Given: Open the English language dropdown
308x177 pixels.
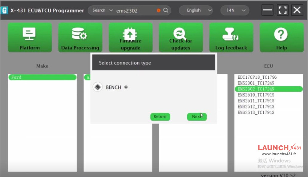Looking at the screenshot, I should [x=196, y=10].
